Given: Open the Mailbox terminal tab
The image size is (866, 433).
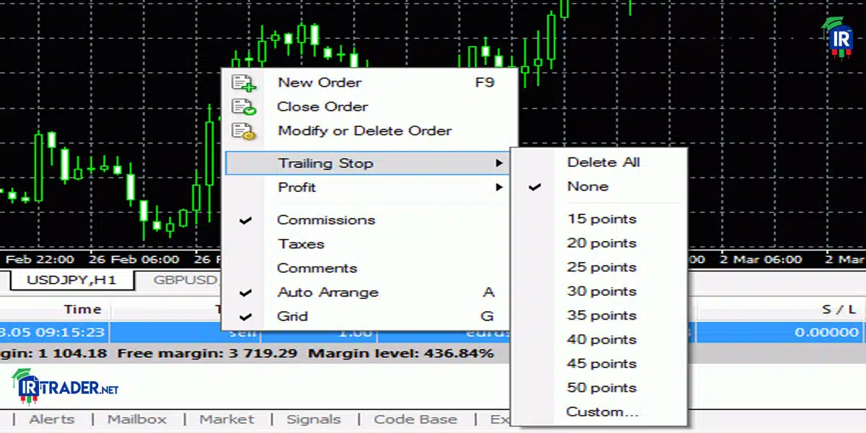Looking at the screenshot, I should [137, 419].
